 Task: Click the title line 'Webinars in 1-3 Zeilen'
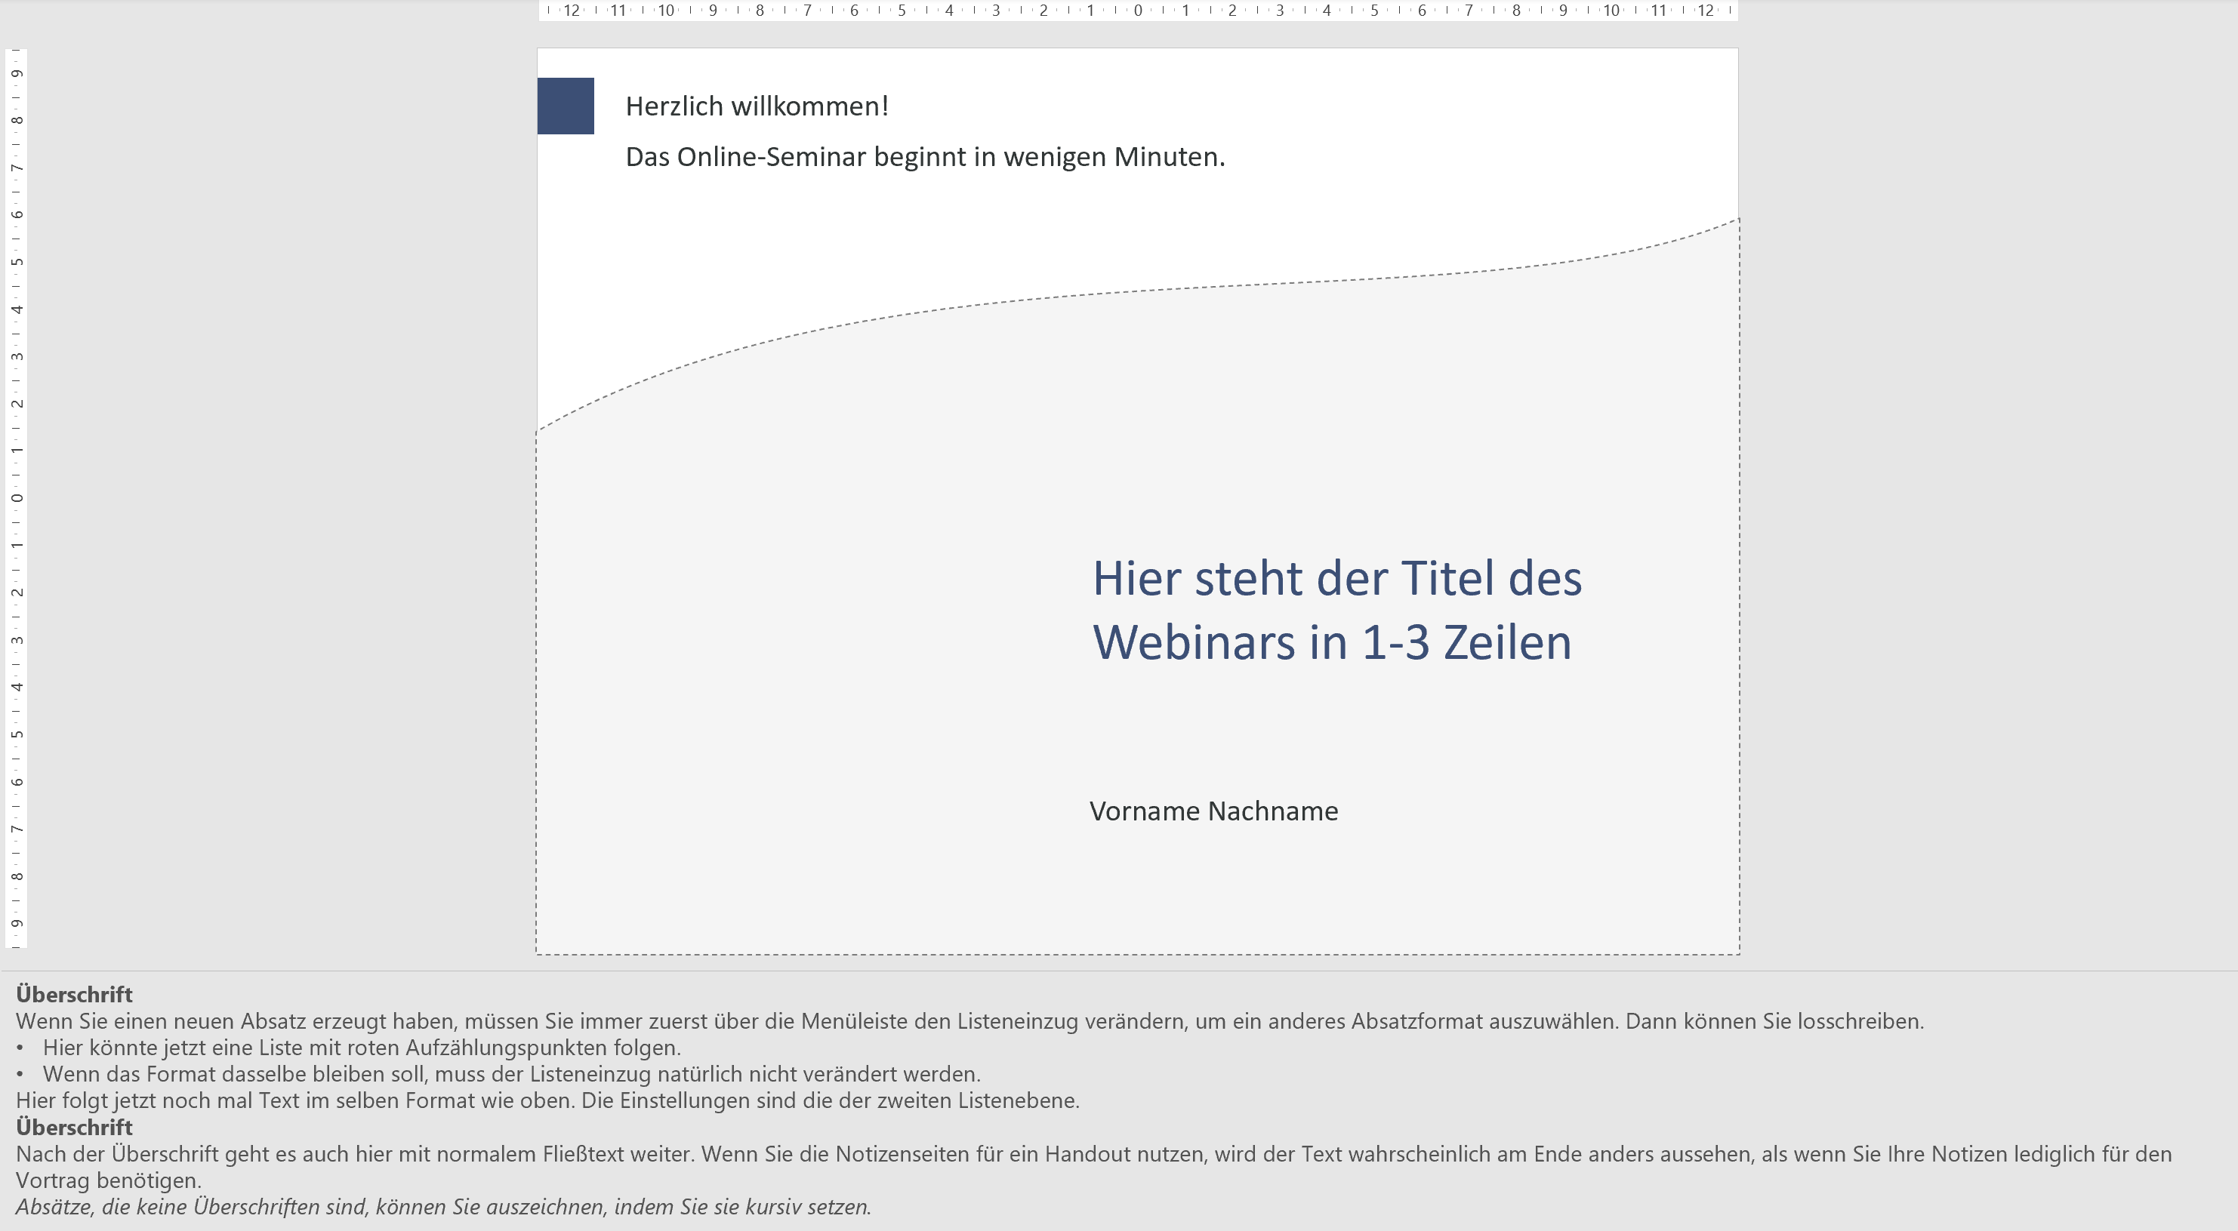tap(1332, 643)
